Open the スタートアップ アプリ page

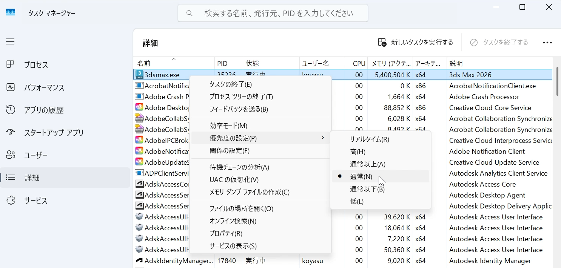coord(66,133)
